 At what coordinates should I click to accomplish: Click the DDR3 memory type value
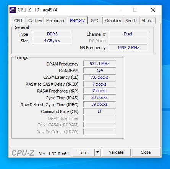coord(52,34)
